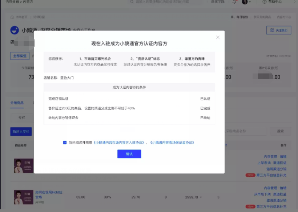The width and height of the screenshot is (298, 212).
Task: Click the search magnifier icon
Action: (x=132, y=2)
